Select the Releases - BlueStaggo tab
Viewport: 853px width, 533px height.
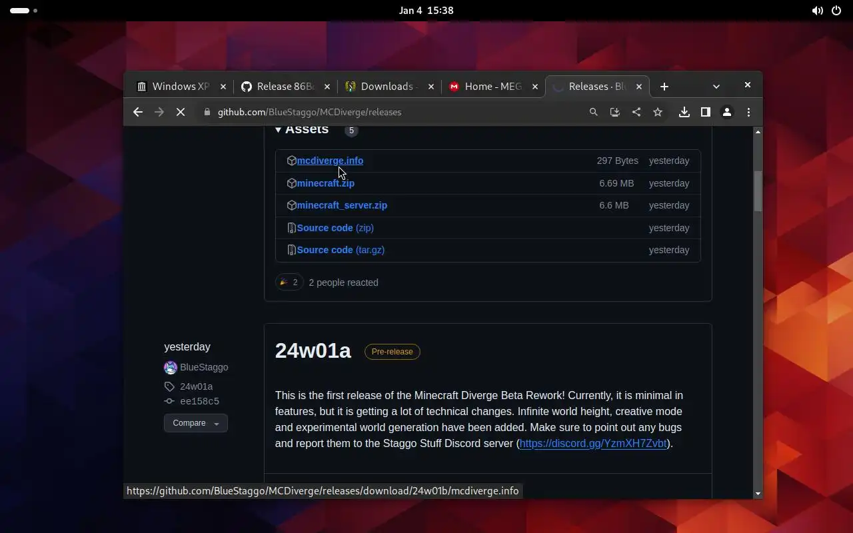point(596,87)
